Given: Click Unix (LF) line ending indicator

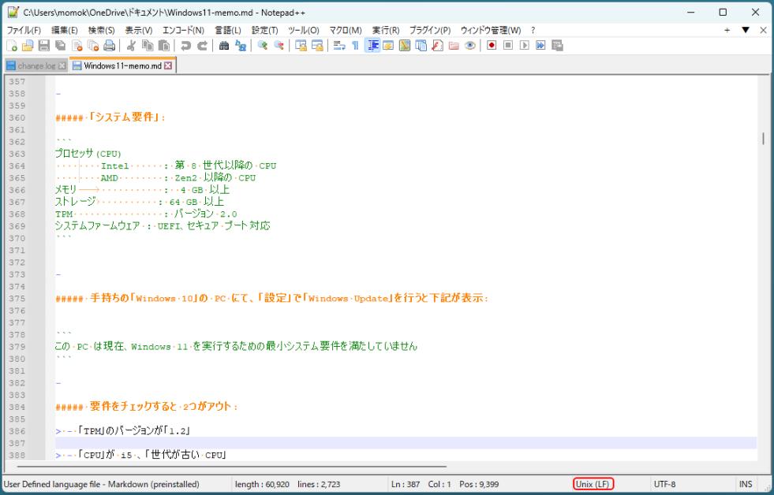Looking at the screenshot, I should coord(593,484).
